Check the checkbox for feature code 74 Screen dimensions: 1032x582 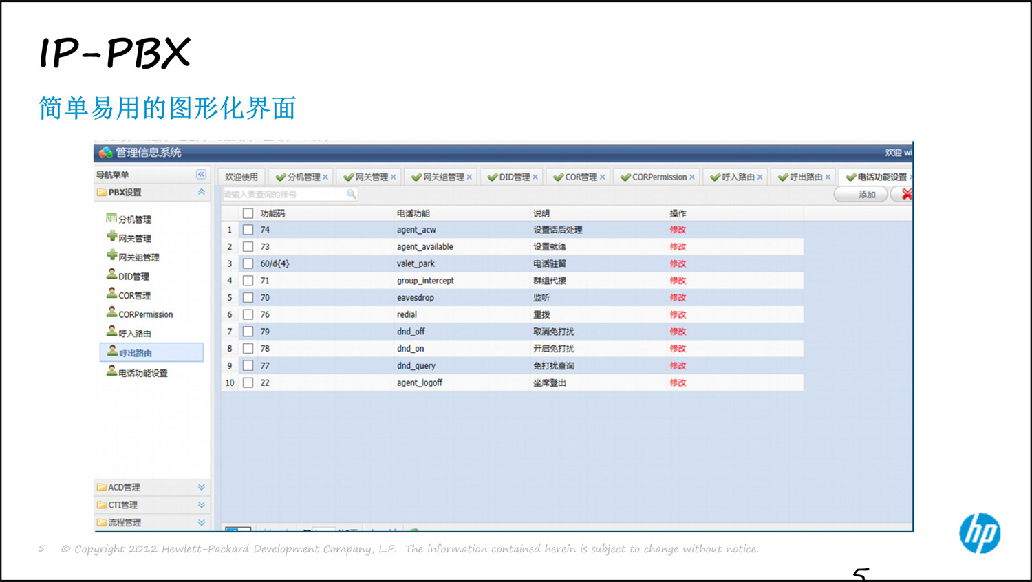[248, 230]
